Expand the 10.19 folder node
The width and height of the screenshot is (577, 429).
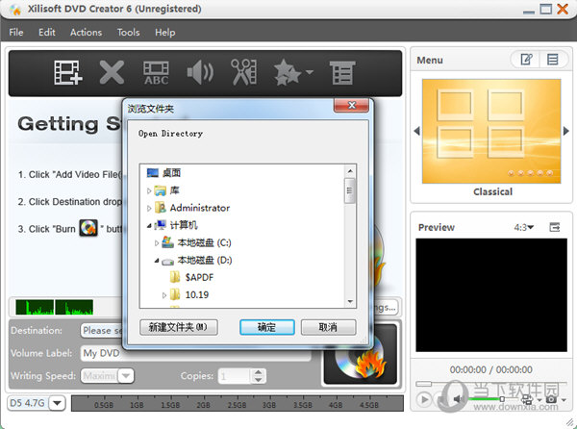coord(164,295)
